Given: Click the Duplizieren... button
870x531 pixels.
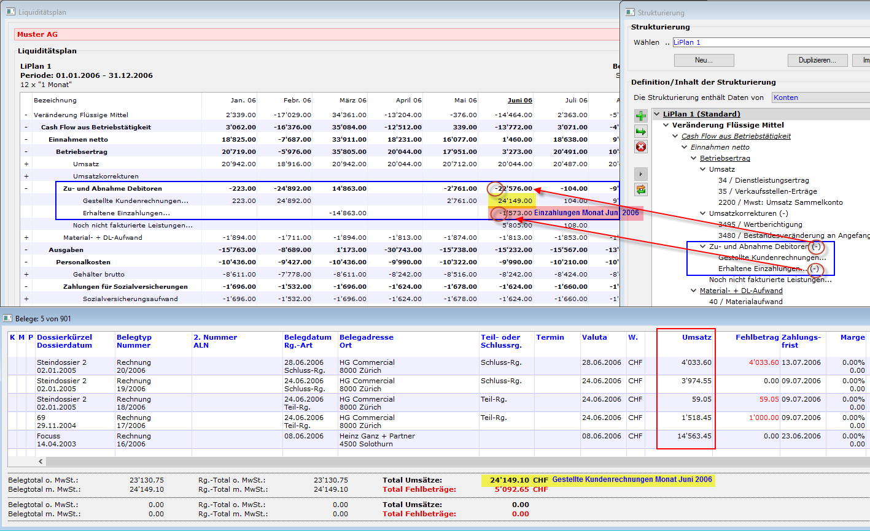Looking at the screenshot, I should (x=817, y=60).
